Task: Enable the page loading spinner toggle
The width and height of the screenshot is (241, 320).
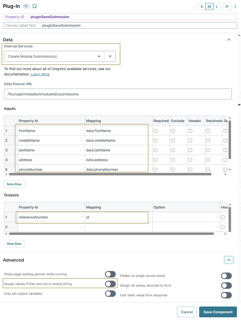Action: coord(110,274)
